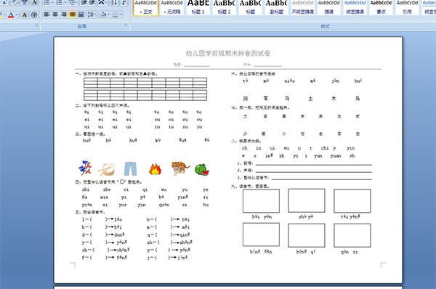Screen dimensions: 436x289
Task: Toggle the numbered list button
Action: [59, 3]
